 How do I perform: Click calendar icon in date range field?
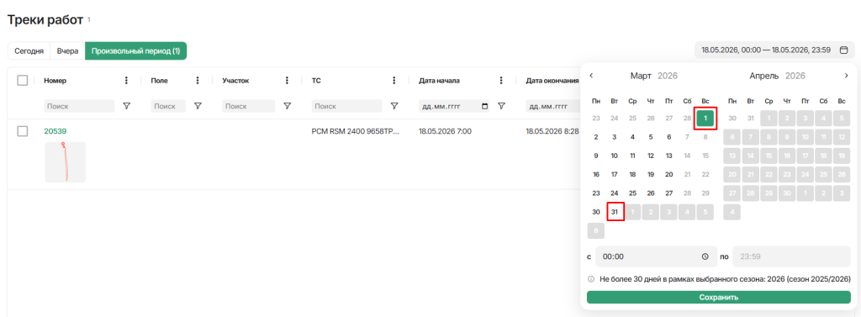[x=844, y=50]
